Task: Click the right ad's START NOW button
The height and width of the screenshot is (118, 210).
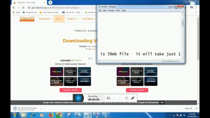Action: point(137,90)
